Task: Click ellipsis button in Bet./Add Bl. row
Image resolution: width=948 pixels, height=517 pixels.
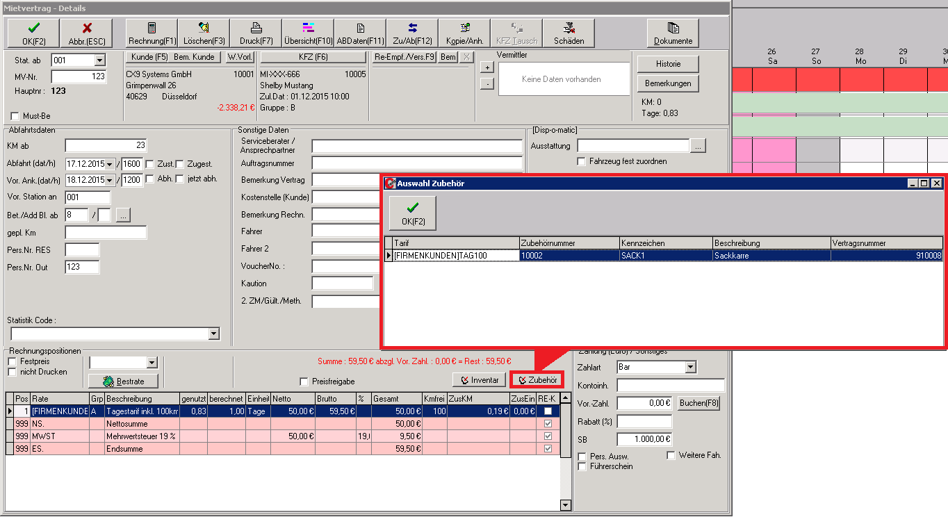Action: pos(124,215)
